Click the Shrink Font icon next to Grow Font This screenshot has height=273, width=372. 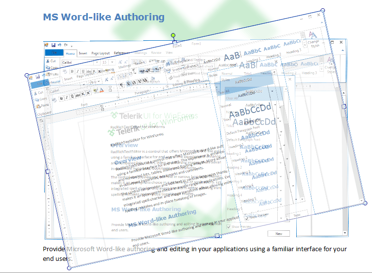tap(126, 63)
